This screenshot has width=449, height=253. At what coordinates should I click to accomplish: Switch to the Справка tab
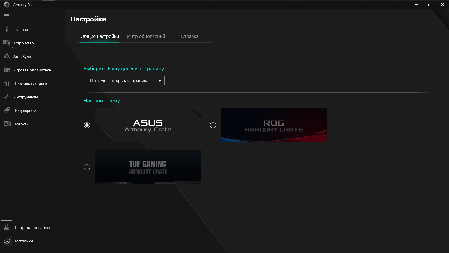[x=190, y=36]
